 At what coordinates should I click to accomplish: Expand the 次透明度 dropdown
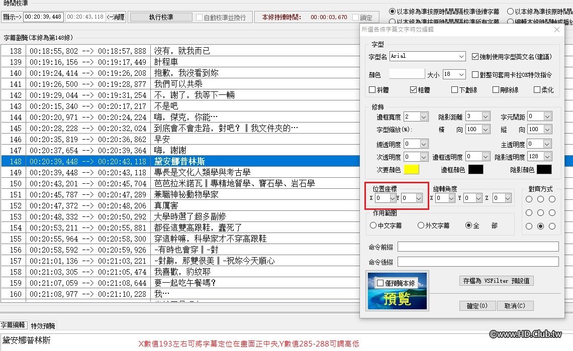point(424,157)
